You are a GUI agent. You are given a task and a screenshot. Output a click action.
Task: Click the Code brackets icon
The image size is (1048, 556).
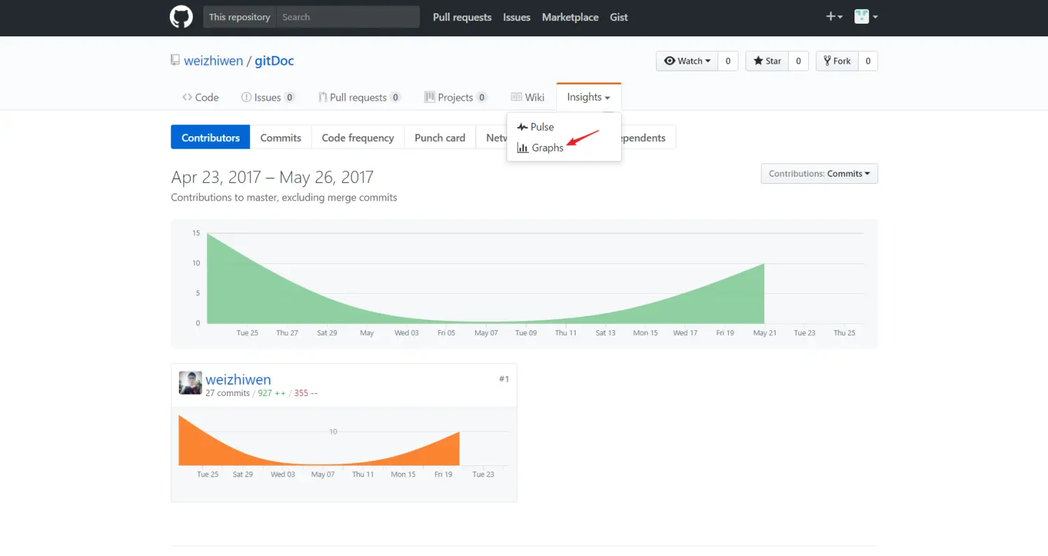[x=187, y=97]
